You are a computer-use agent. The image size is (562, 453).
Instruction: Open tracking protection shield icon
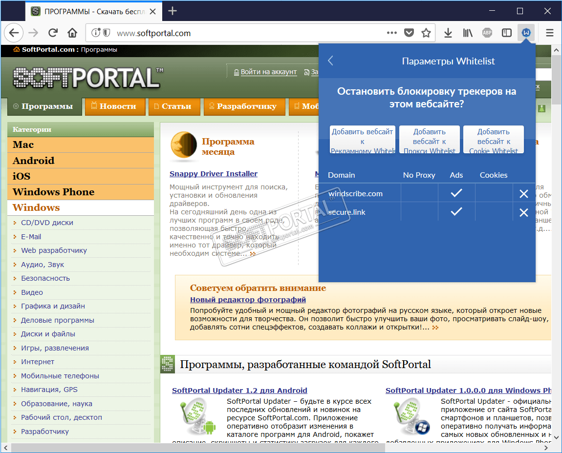[107, 33]
